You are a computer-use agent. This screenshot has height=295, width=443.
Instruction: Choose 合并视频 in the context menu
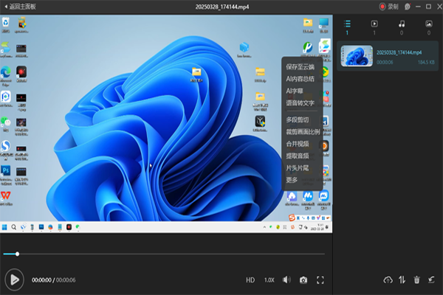tap(298, 144)
